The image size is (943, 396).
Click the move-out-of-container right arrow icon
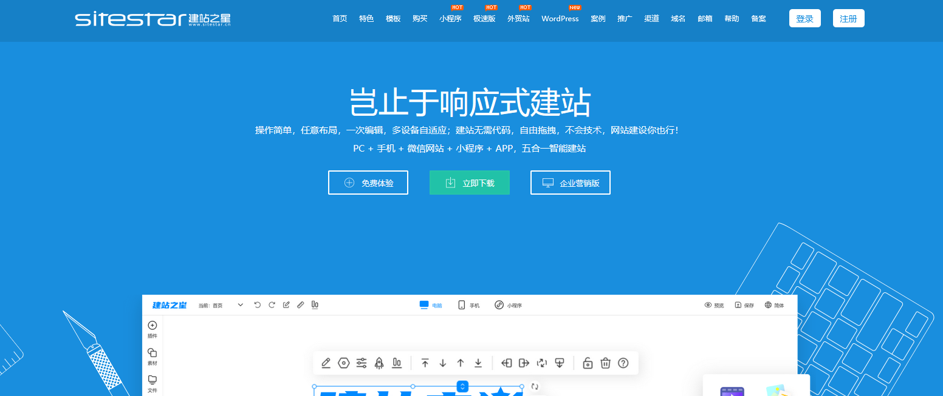pos(524,363)
